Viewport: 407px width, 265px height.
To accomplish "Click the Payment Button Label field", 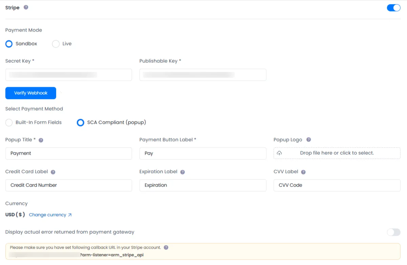I will point(202,153).
